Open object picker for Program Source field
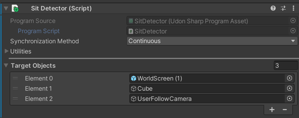The width and height of the screenshot is (299, 118). tap(293, 21)
